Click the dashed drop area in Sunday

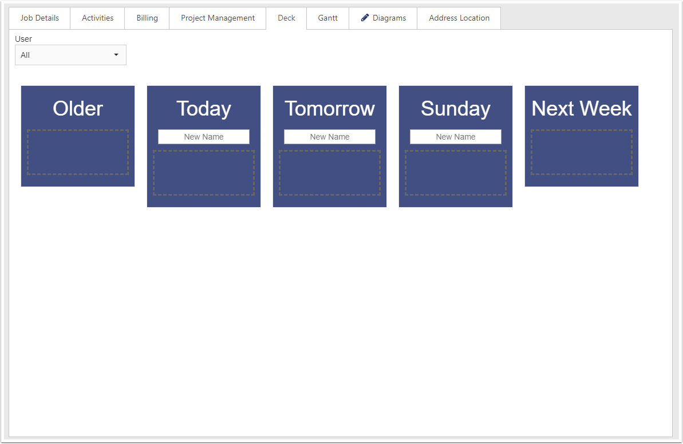click(x=456, y=173)
